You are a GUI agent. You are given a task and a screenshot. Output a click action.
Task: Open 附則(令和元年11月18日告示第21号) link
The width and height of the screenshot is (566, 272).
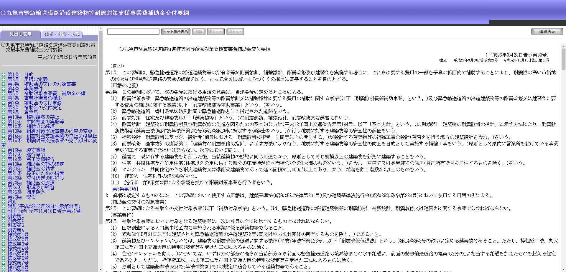coord(43,211)
